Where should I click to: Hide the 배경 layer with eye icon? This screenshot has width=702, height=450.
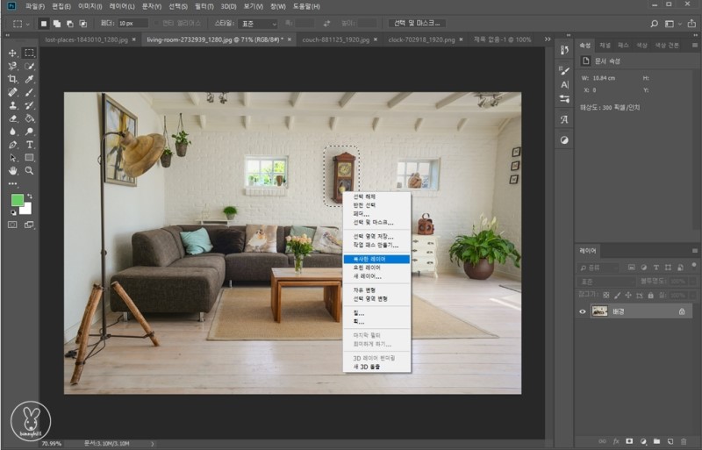coord(583,311)
